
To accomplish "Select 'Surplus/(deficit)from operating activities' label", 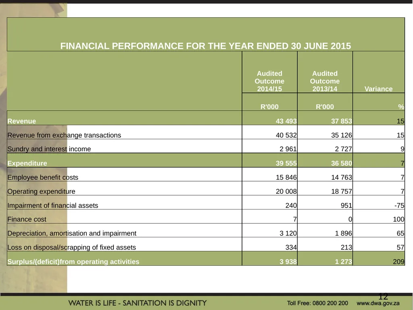I will [73, 262].
